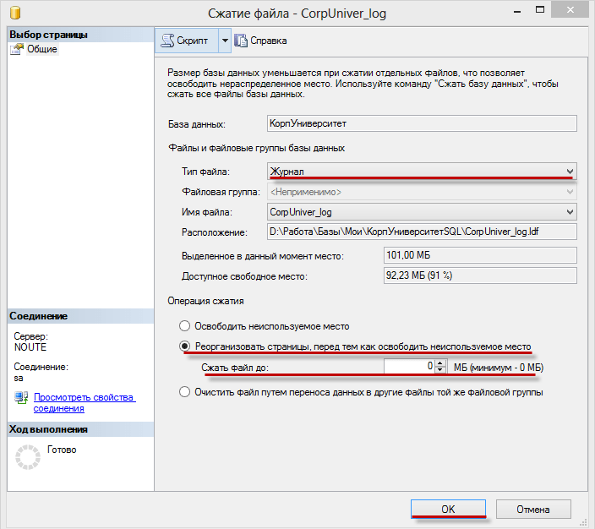Click the Выбор страницы header
This screenshot has height=529, width=595.
tap(80, 35)
